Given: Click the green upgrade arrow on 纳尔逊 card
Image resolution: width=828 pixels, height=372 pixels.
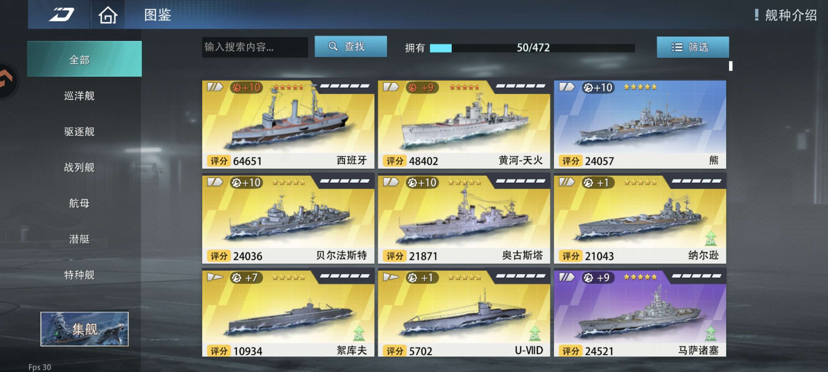Looking at the screenshot, I should point(711,239).
